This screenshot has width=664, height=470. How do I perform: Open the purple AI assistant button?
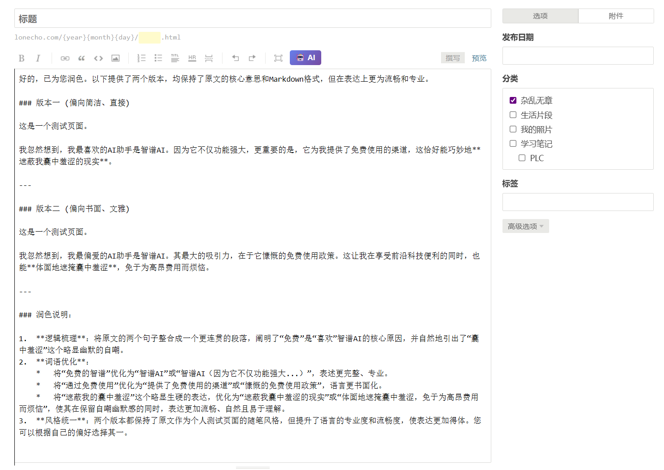[x=306, y=58]
